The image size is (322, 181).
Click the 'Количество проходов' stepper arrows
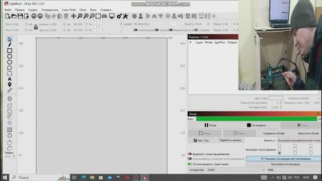281,103
